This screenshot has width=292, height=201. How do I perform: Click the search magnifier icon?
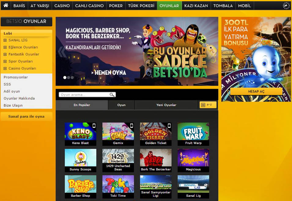tap(112, 95)
